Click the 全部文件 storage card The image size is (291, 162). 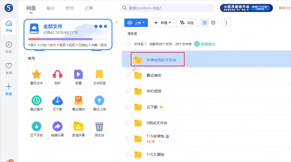(68, 34)
